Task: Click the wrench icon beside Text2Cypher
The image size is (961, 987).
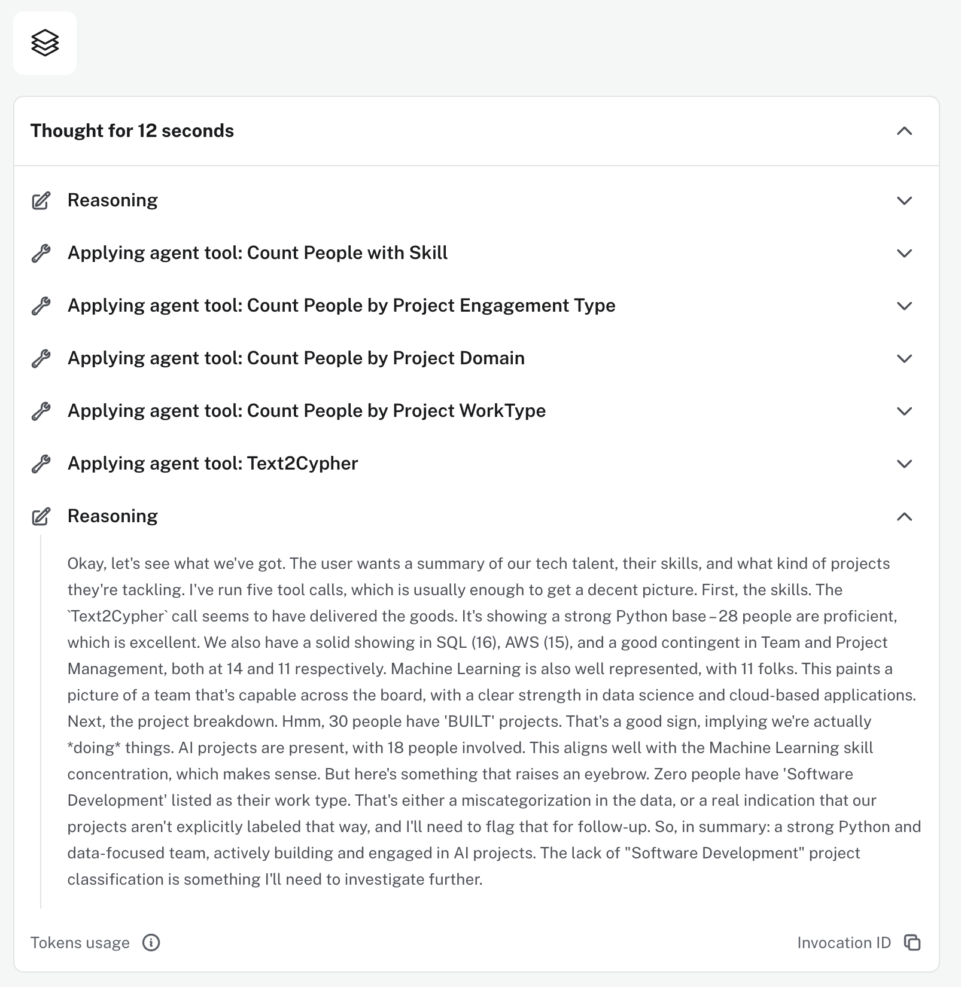Action: coord(40,464)
